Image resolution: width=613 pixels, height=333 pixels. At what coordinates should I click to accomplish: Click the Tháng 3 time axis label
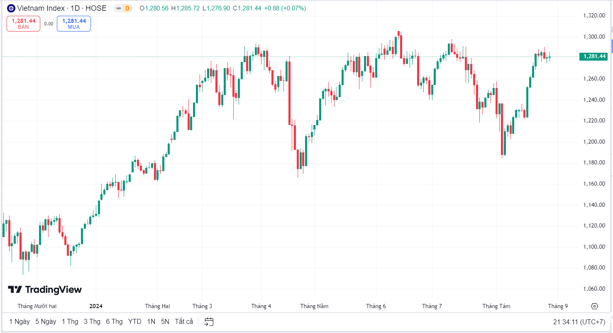click(x=202, y=306)
